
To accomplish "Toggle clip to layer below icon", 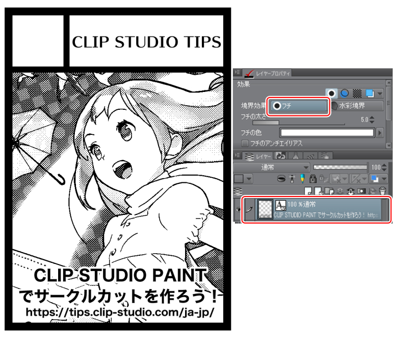I will click(x=281, y=179).
